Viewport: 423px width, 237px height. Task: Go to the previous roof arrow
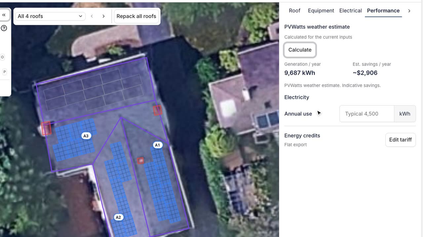pos(92,16)
